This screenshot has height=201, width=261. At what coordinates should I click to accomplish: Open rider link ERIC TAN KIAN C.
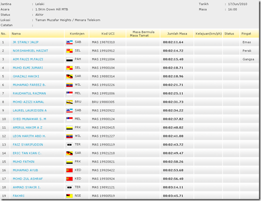(x=27, y=153)
